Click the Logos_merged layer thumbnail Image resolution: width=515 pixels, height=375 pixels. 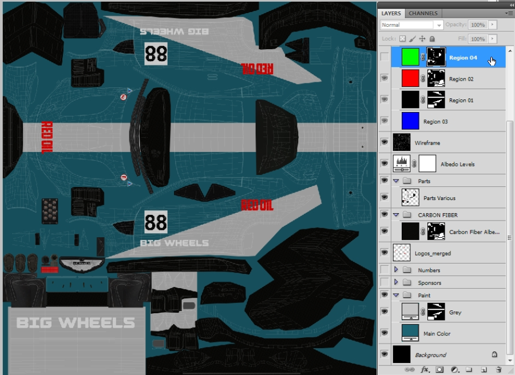[402, 253]
